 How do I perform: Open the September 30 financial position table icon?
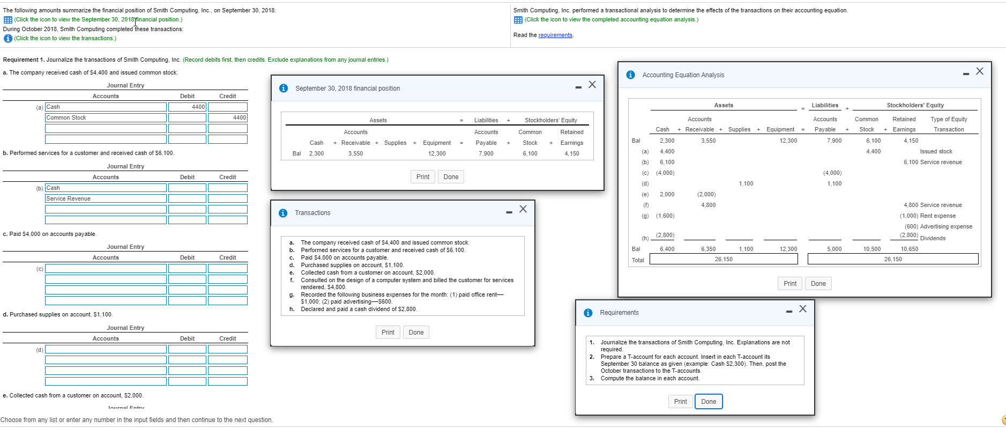8,20
